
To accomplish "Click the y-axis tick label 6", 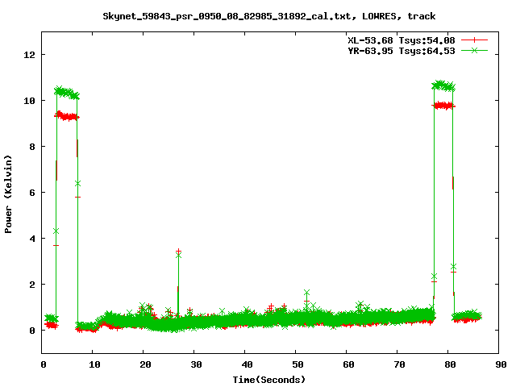I will (x=32, y=193).
